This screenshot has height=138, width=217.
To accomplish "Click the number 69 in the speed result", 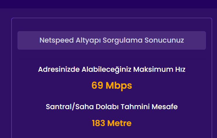I will click(x=97, y=85).
